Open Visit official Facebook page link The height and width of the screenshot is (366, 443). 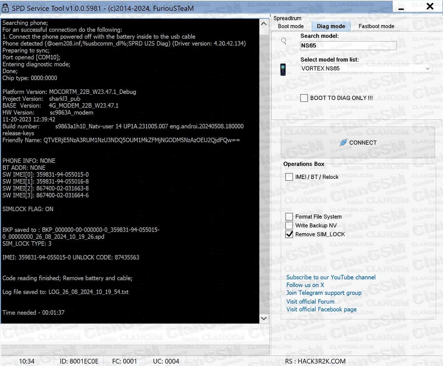pos(321,309)
